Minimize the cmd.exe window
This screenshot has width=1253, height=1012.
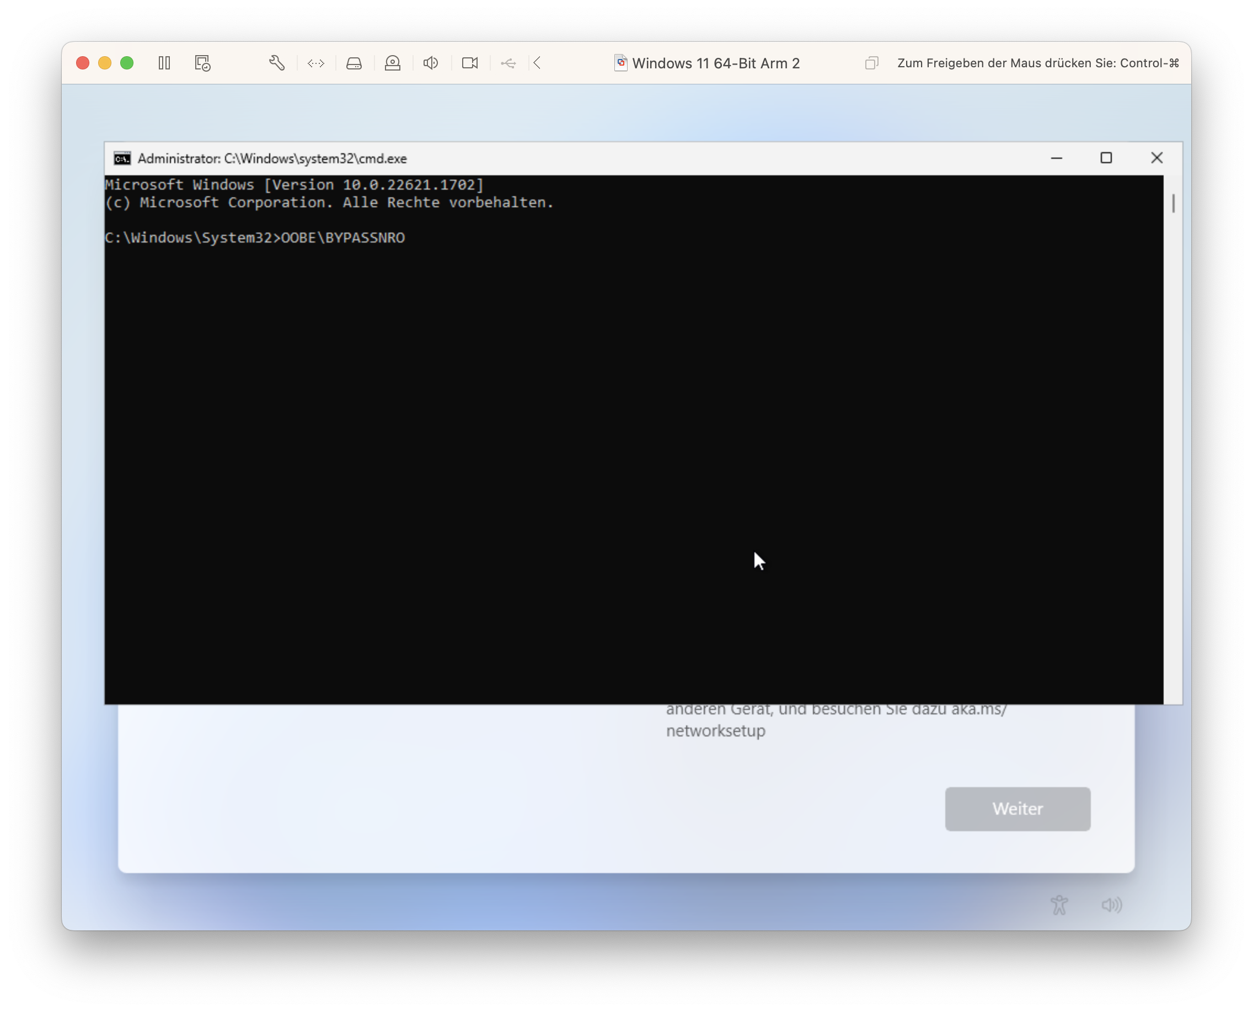1057,158
